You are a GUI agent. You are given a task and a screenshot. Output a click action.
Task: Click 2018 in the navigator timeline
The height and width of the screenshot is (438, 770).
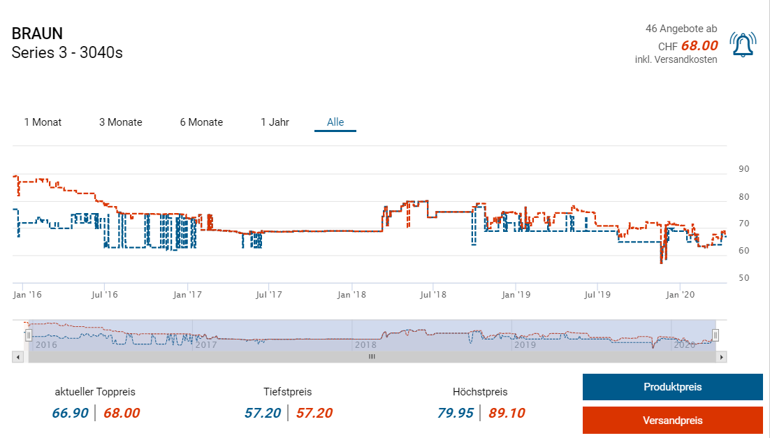pos(365,345)
